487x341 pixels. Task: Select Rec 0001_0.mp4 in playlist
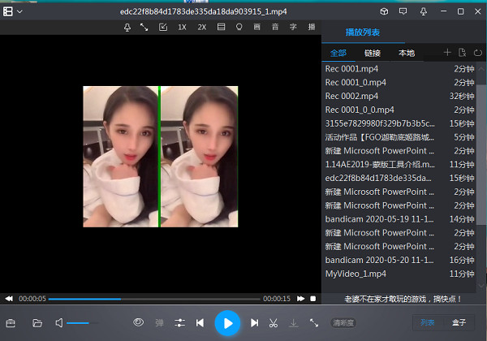coord(399,83)
